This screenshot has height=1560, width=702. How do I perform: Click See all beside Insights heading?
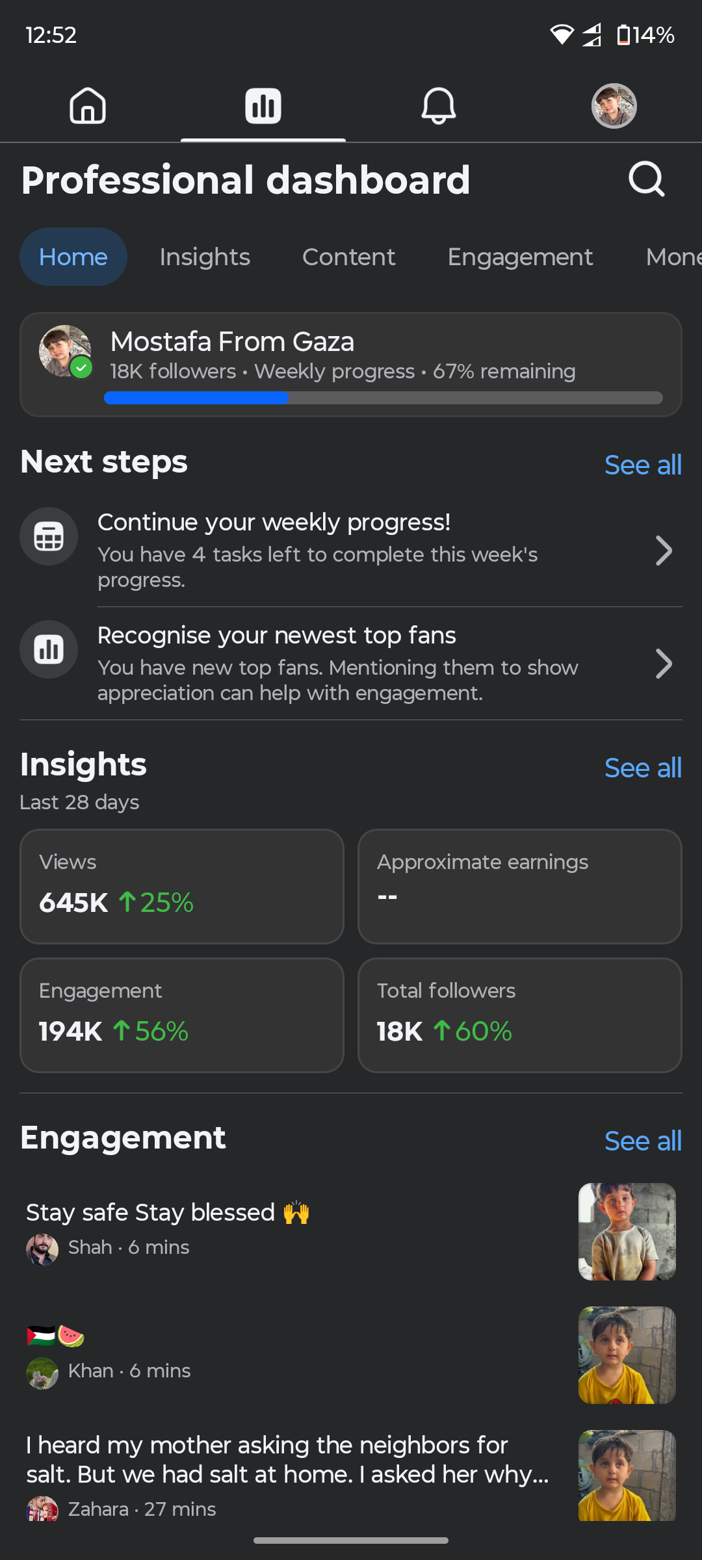[x=642, y=768]
